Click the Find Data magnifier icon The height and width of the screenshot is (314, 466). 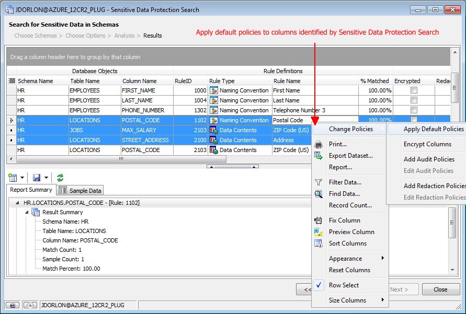click(319, 194)
